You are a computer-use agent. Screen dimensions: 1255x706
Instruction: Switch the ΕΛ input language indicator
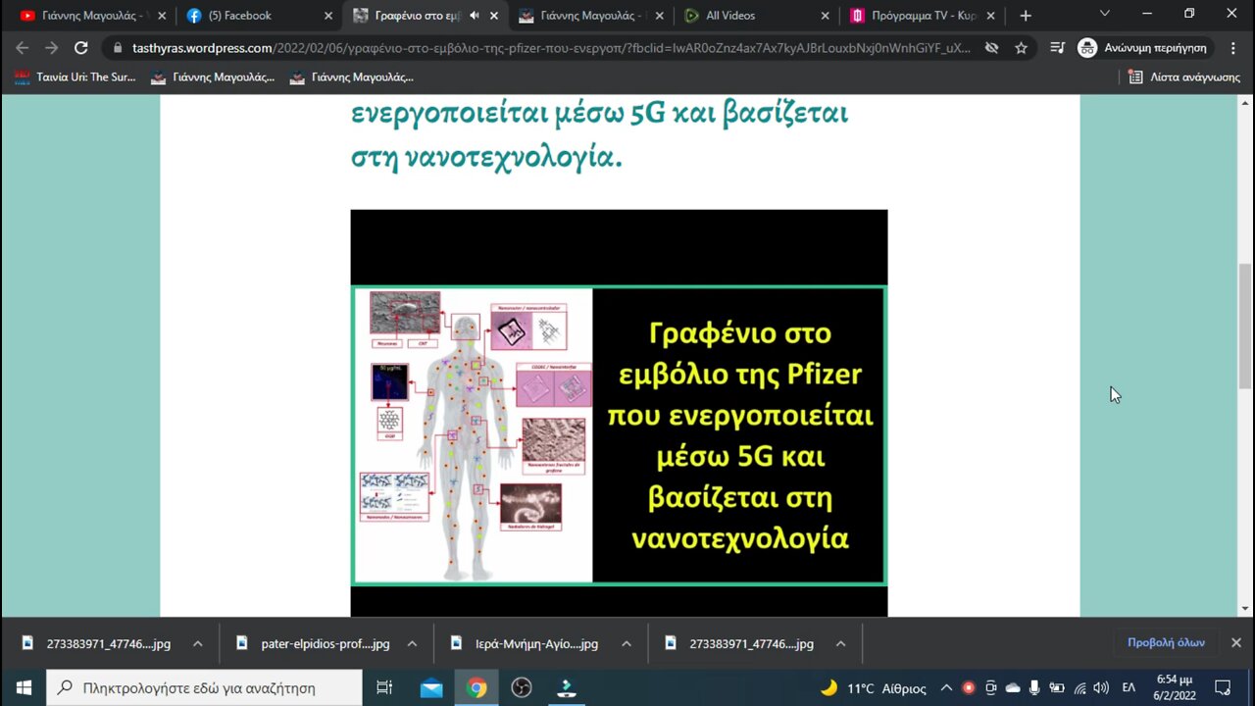coord(1129,688)
